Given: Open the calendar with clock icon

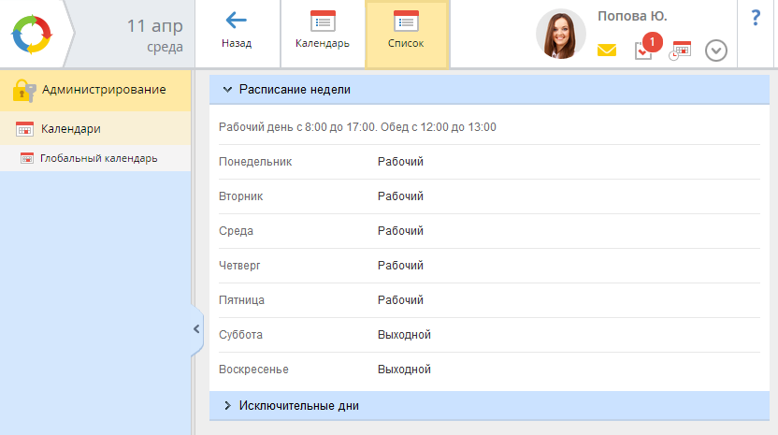Looking at the screenshot, I should (680, 51).
